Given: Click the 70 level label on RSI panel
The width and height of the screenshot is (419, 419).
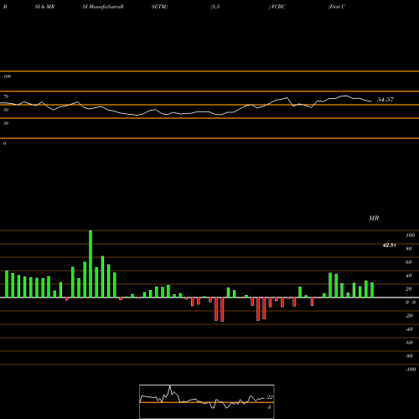Looking at the screenshot, I should point(6,96).
